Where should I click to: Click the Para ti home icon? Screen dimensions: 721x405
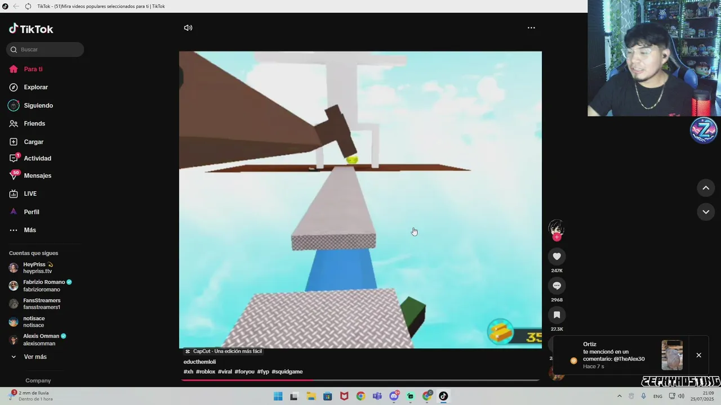click(14, 69)
